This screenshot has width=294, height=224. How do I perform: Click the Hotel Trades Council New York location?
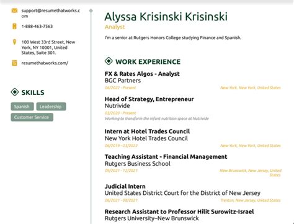[251, 146]
